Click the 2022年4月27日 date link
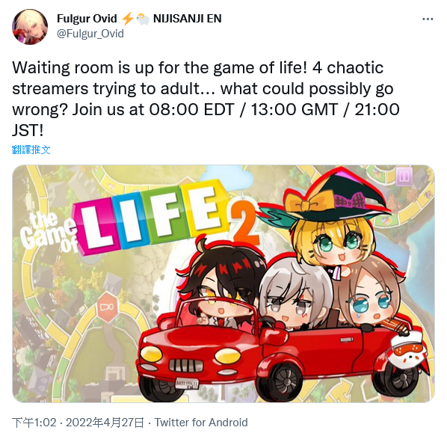 click(x=105, y=423)
